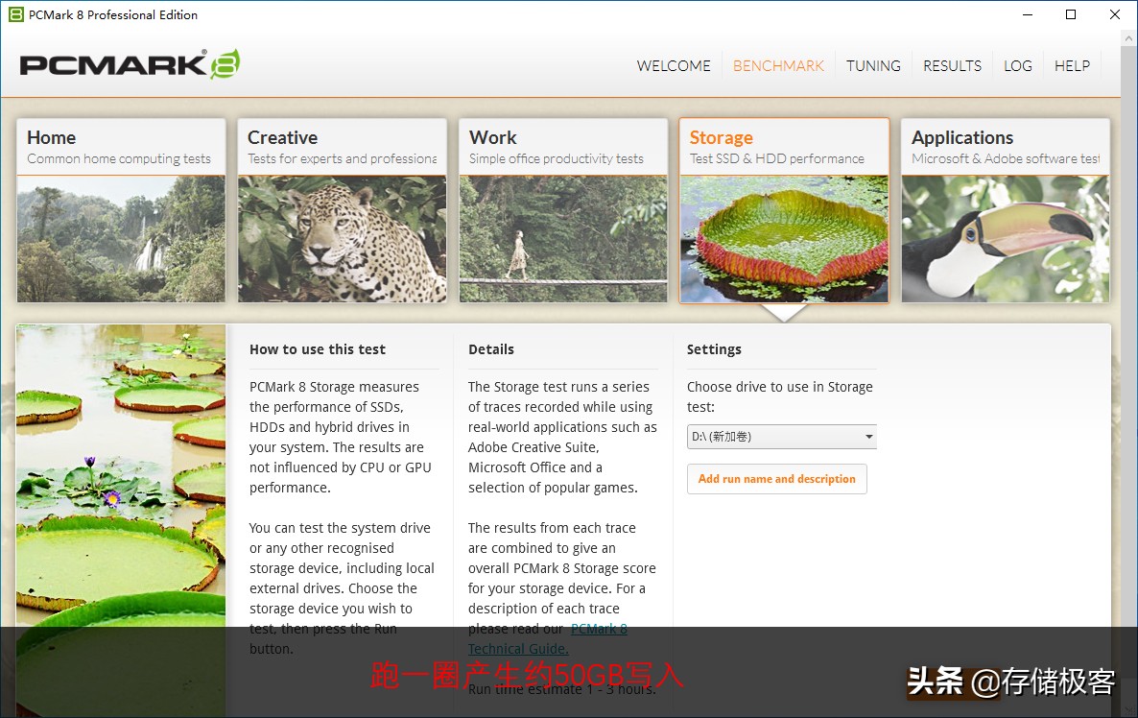Screen dimensions: 1138x718
Task: Go to the Benchmark tab
Action: [778, 66]
